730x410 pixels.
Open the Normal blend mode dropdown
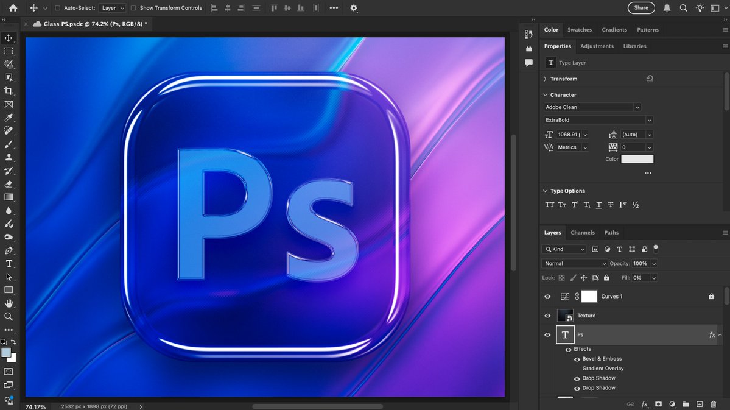[x=575, y=263]
